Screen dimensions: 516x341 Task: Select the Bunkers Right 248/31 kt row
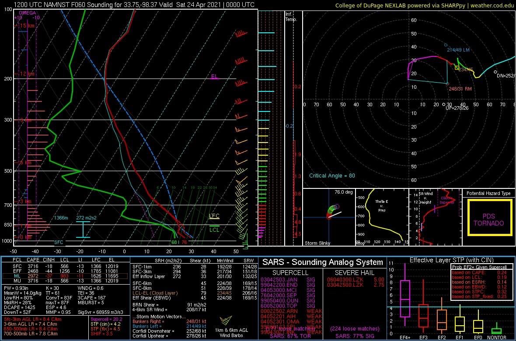pyautogui.click(x=169, y=322)
